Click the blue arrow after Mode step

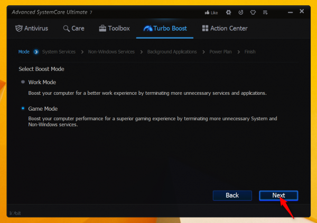click(36, 52)
